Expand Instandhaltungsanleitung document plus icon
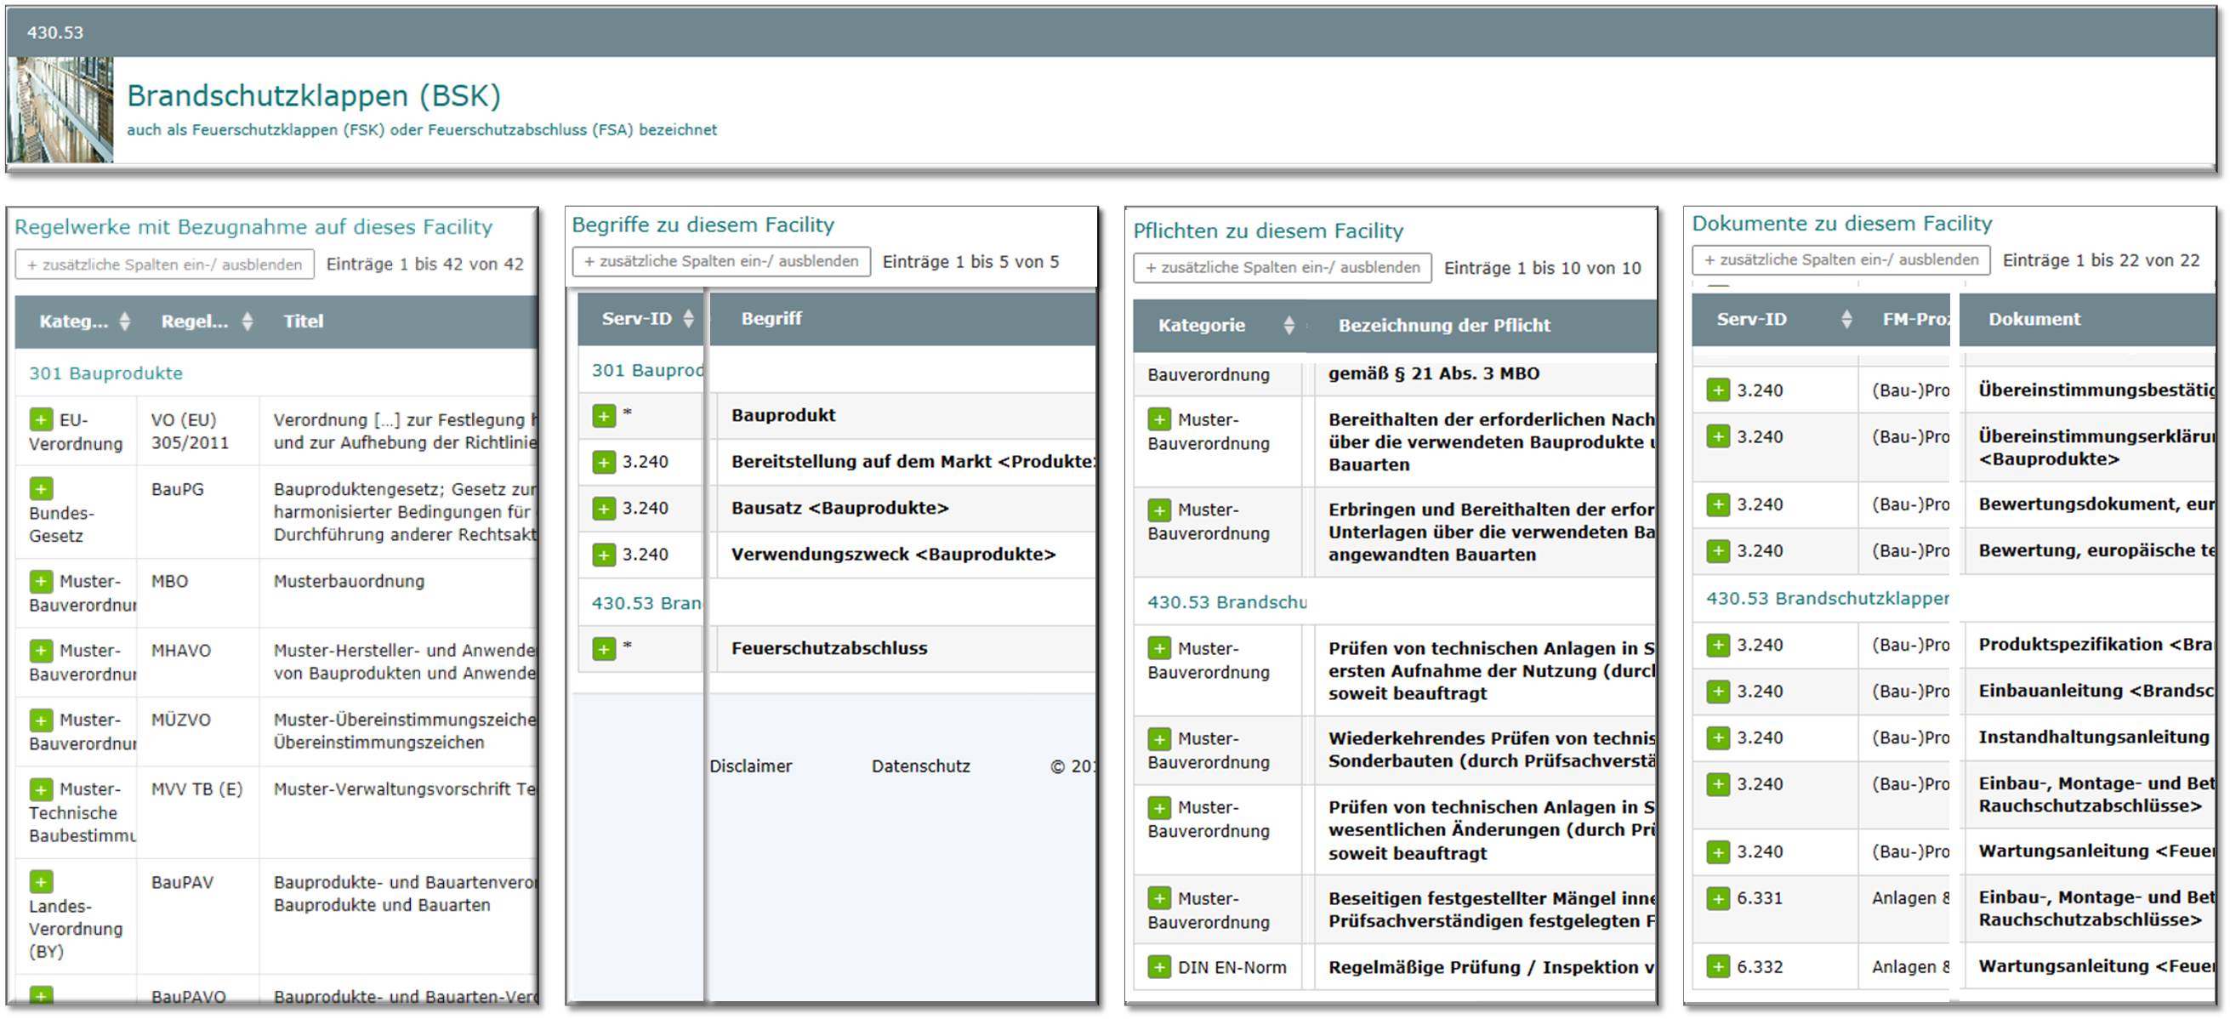 click(1717, 737)
